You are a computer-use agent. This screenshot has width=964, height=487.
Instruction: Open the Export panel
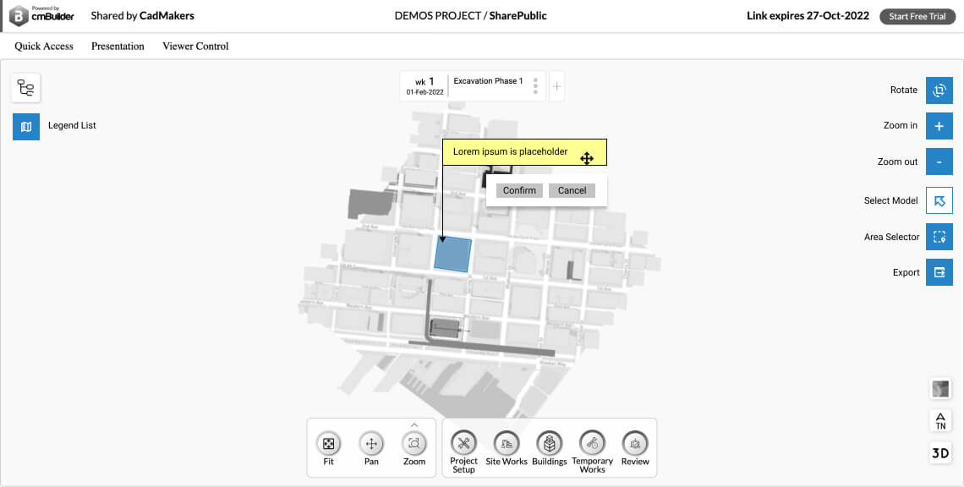[x=939, y=272]
